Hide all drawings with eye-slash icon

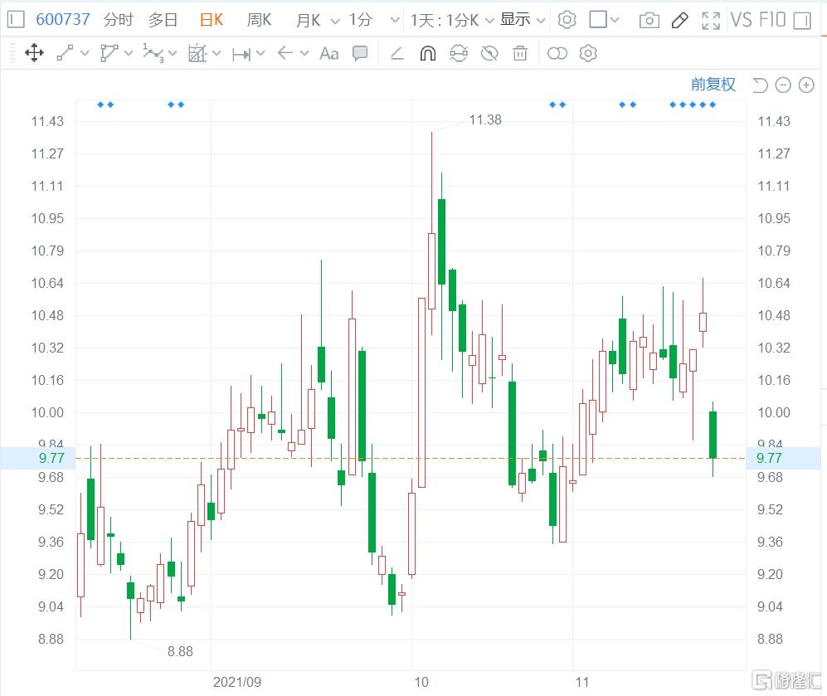click(x=489, y=53)
